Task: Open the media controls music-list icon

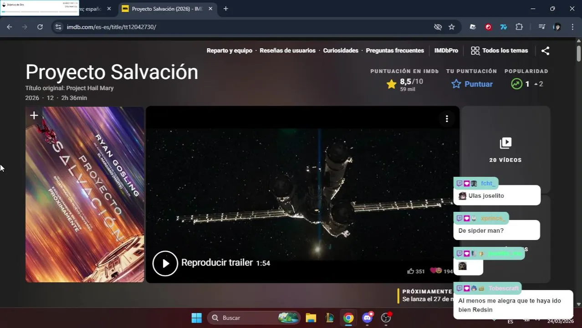Action: (x=541, y=27)
